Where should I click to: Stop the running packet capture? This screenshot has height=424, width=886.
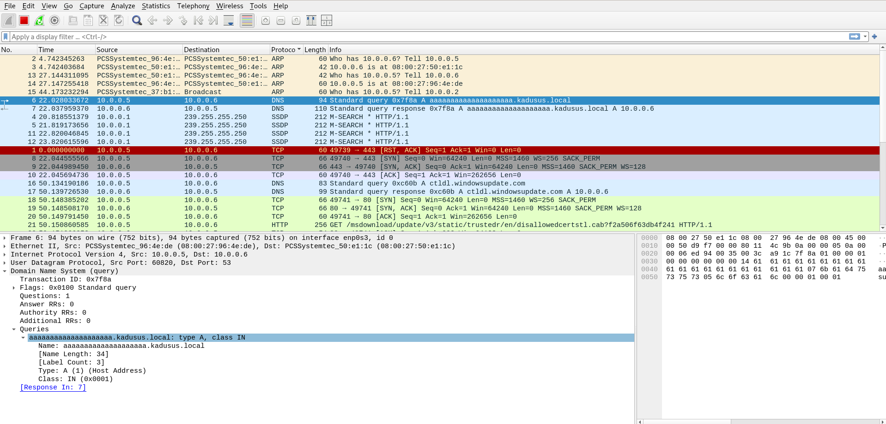coord(24,20)
